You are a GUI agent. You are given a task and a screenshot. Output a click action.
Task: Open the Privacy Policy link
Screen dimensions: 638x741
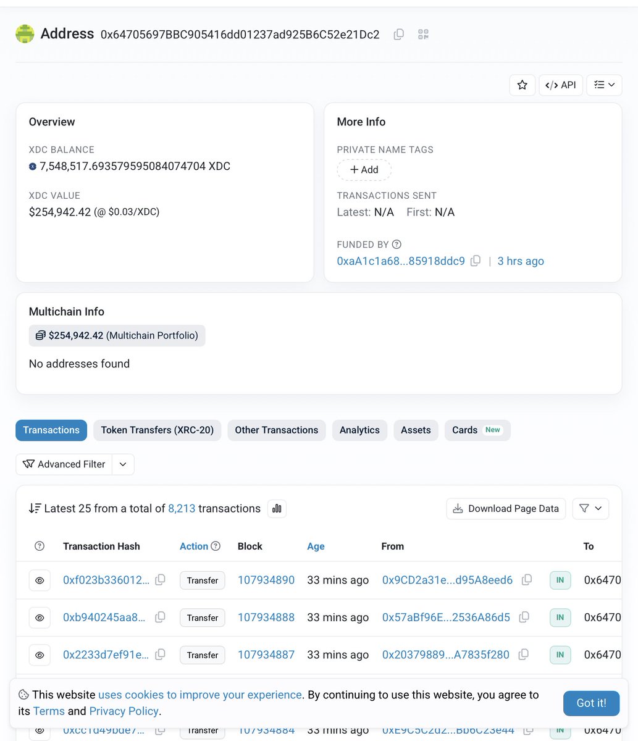pos(124,711)
